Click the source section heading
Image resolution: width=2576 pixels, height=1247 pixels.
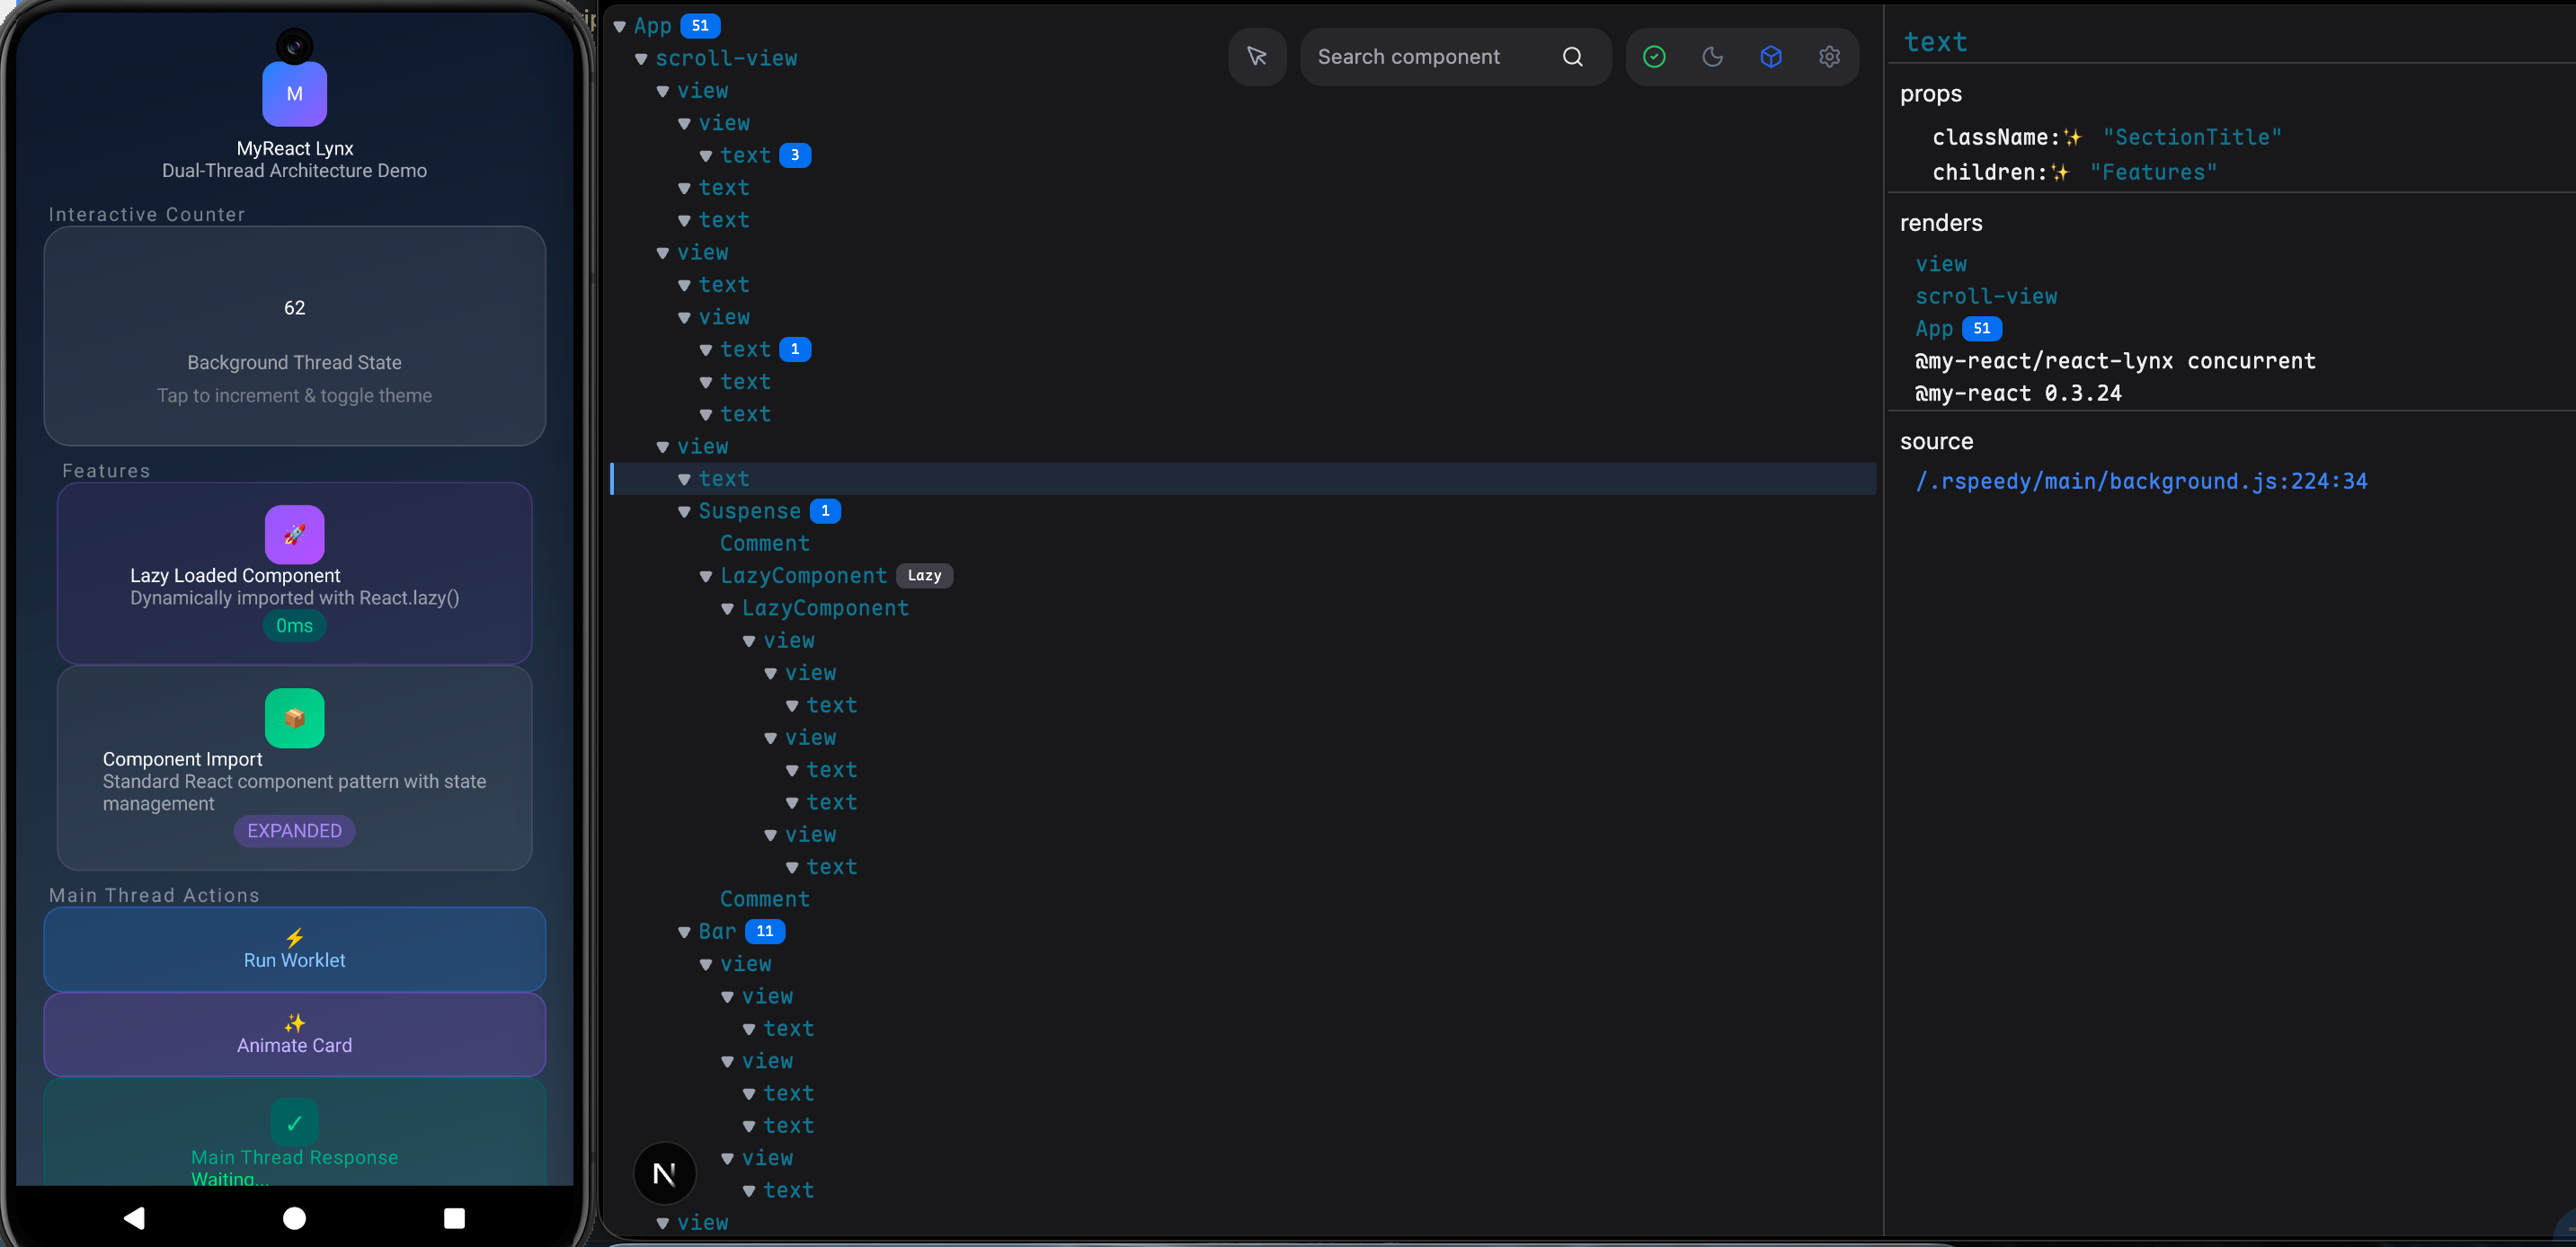pos(1936,442)
